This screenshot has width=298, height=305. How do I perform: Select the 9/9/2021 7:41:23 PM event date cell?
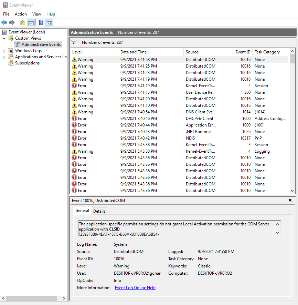(139, 73)
